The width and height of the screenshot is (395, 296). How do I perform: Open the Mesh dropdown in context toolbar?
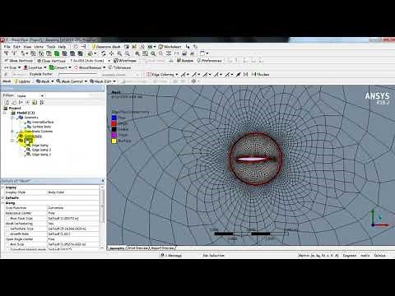[x=44, y=81]
